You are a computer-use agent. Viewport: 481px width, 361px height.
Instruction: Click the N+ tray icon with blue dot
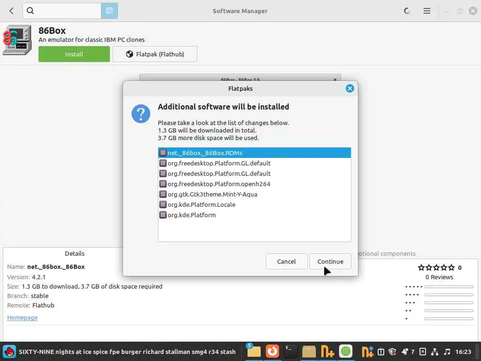(x=367, y=352)
